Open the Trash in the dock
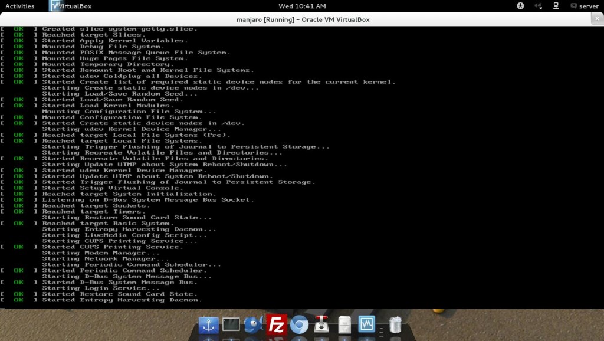Viewport: 604px width, 341px height. (395, 325)
